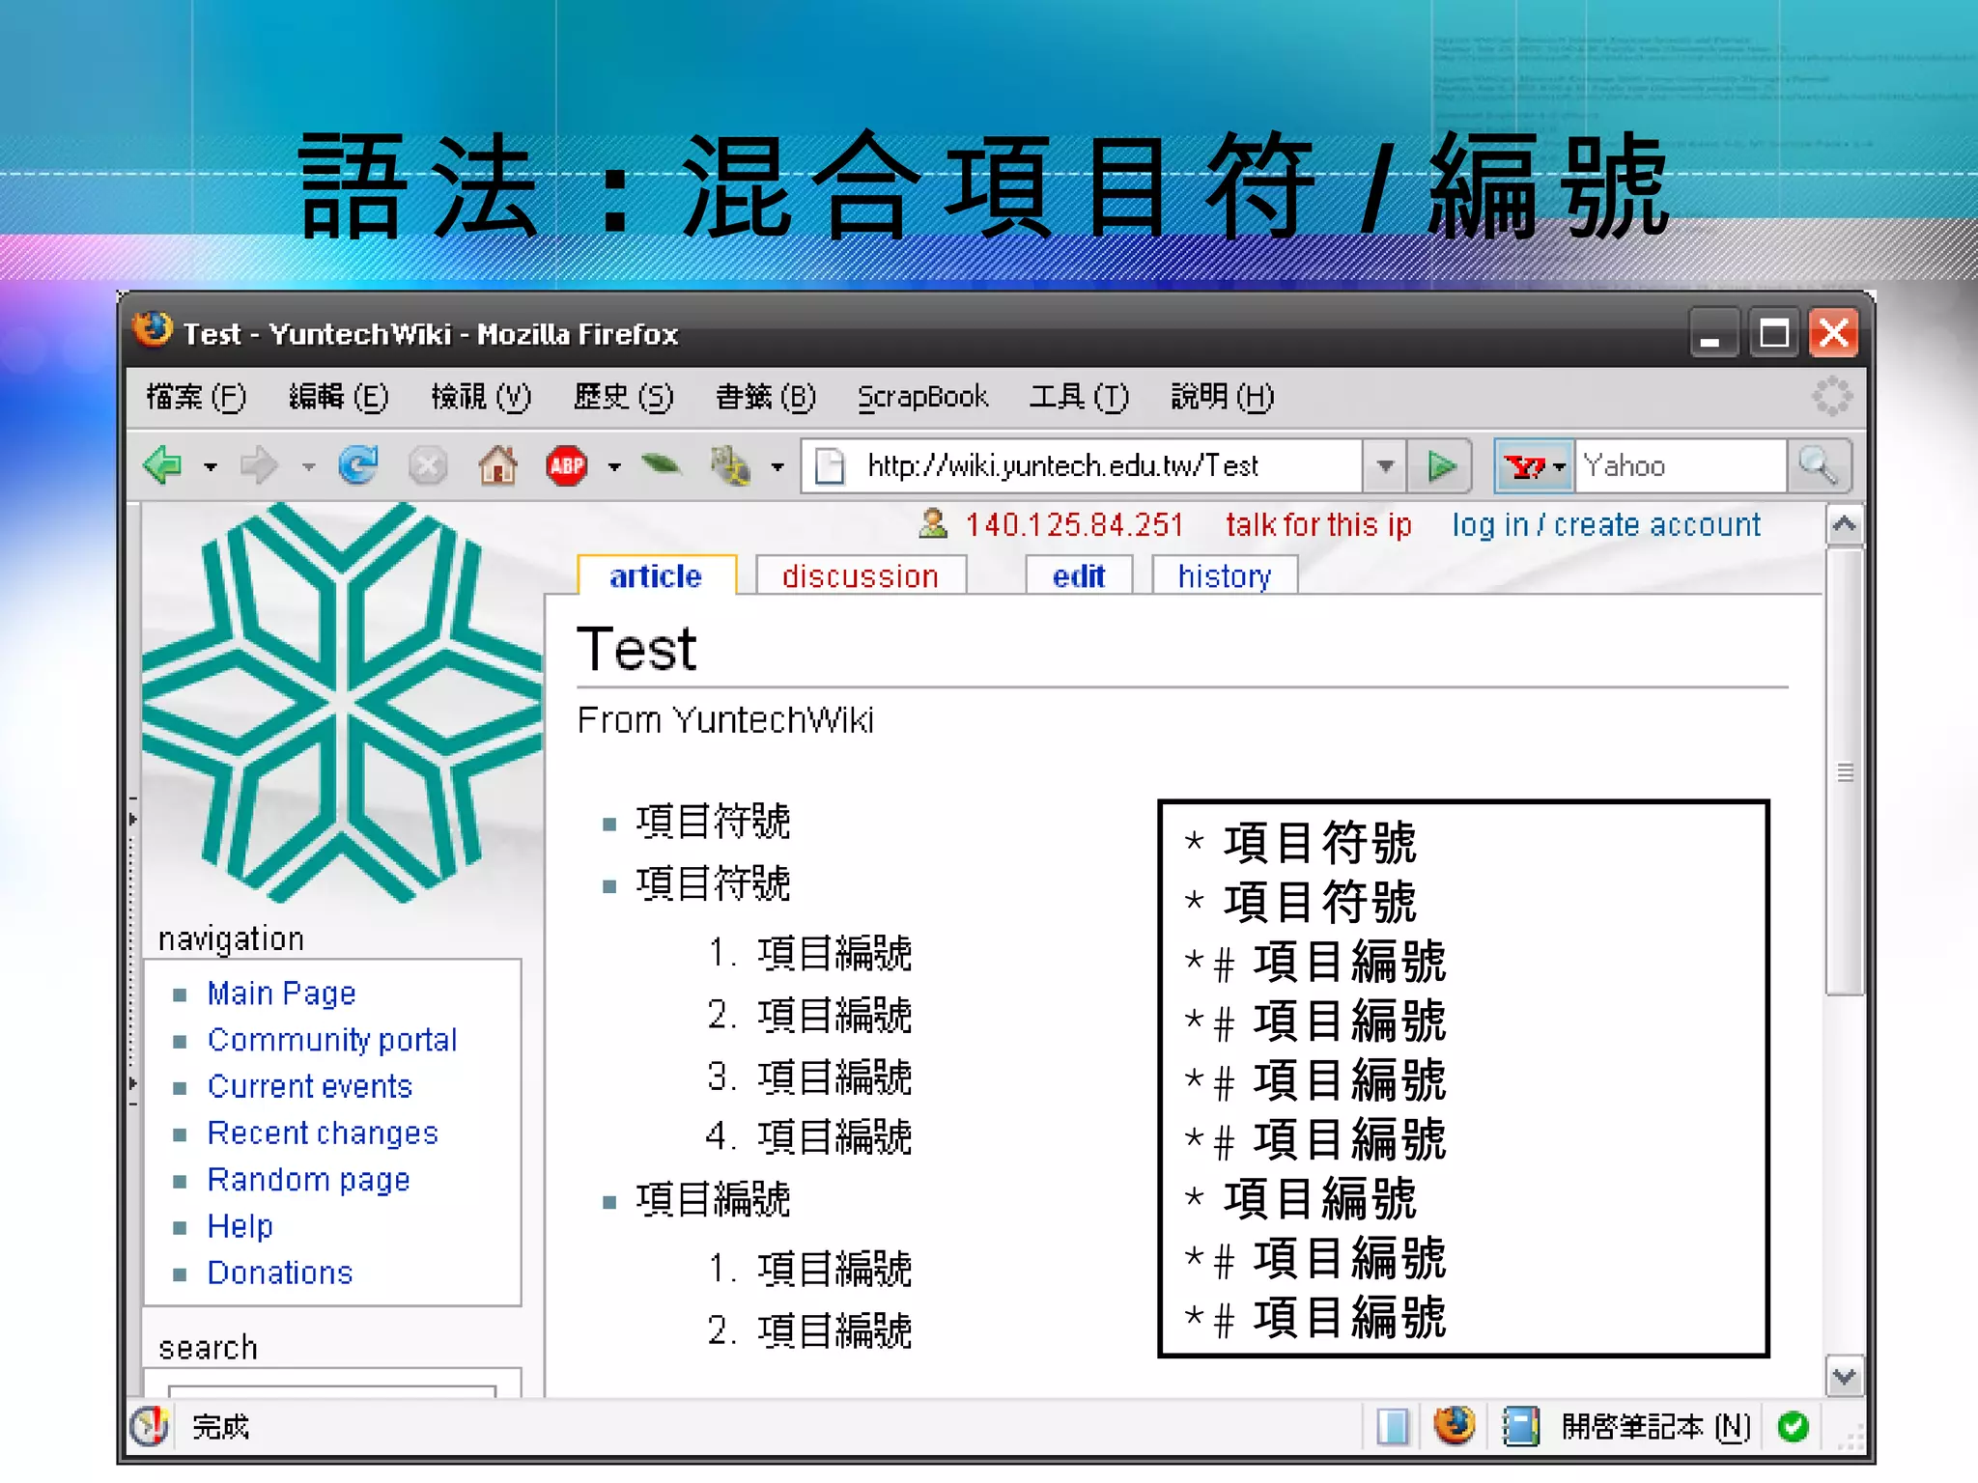Open the ScrapBook toolbar dropdown arrow

777,467
